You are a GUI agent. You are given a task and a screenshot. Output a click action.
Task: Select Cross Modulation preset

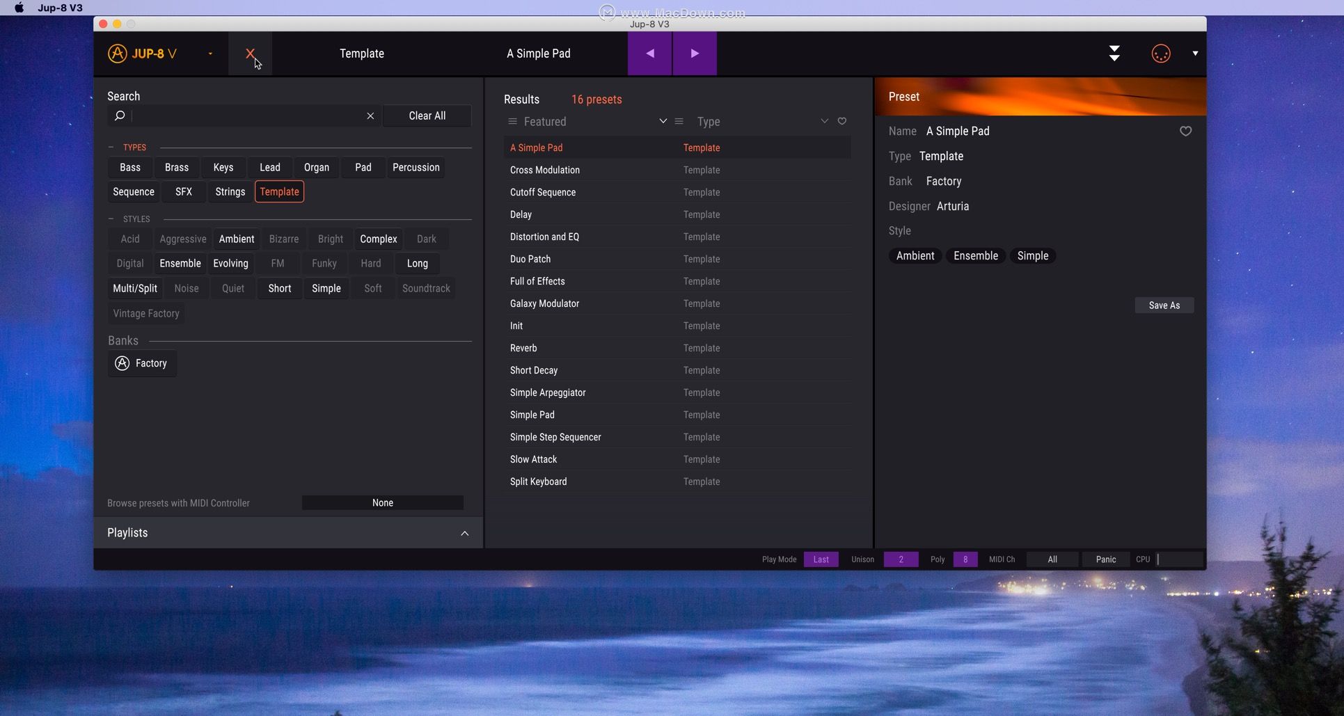(677, 170)
